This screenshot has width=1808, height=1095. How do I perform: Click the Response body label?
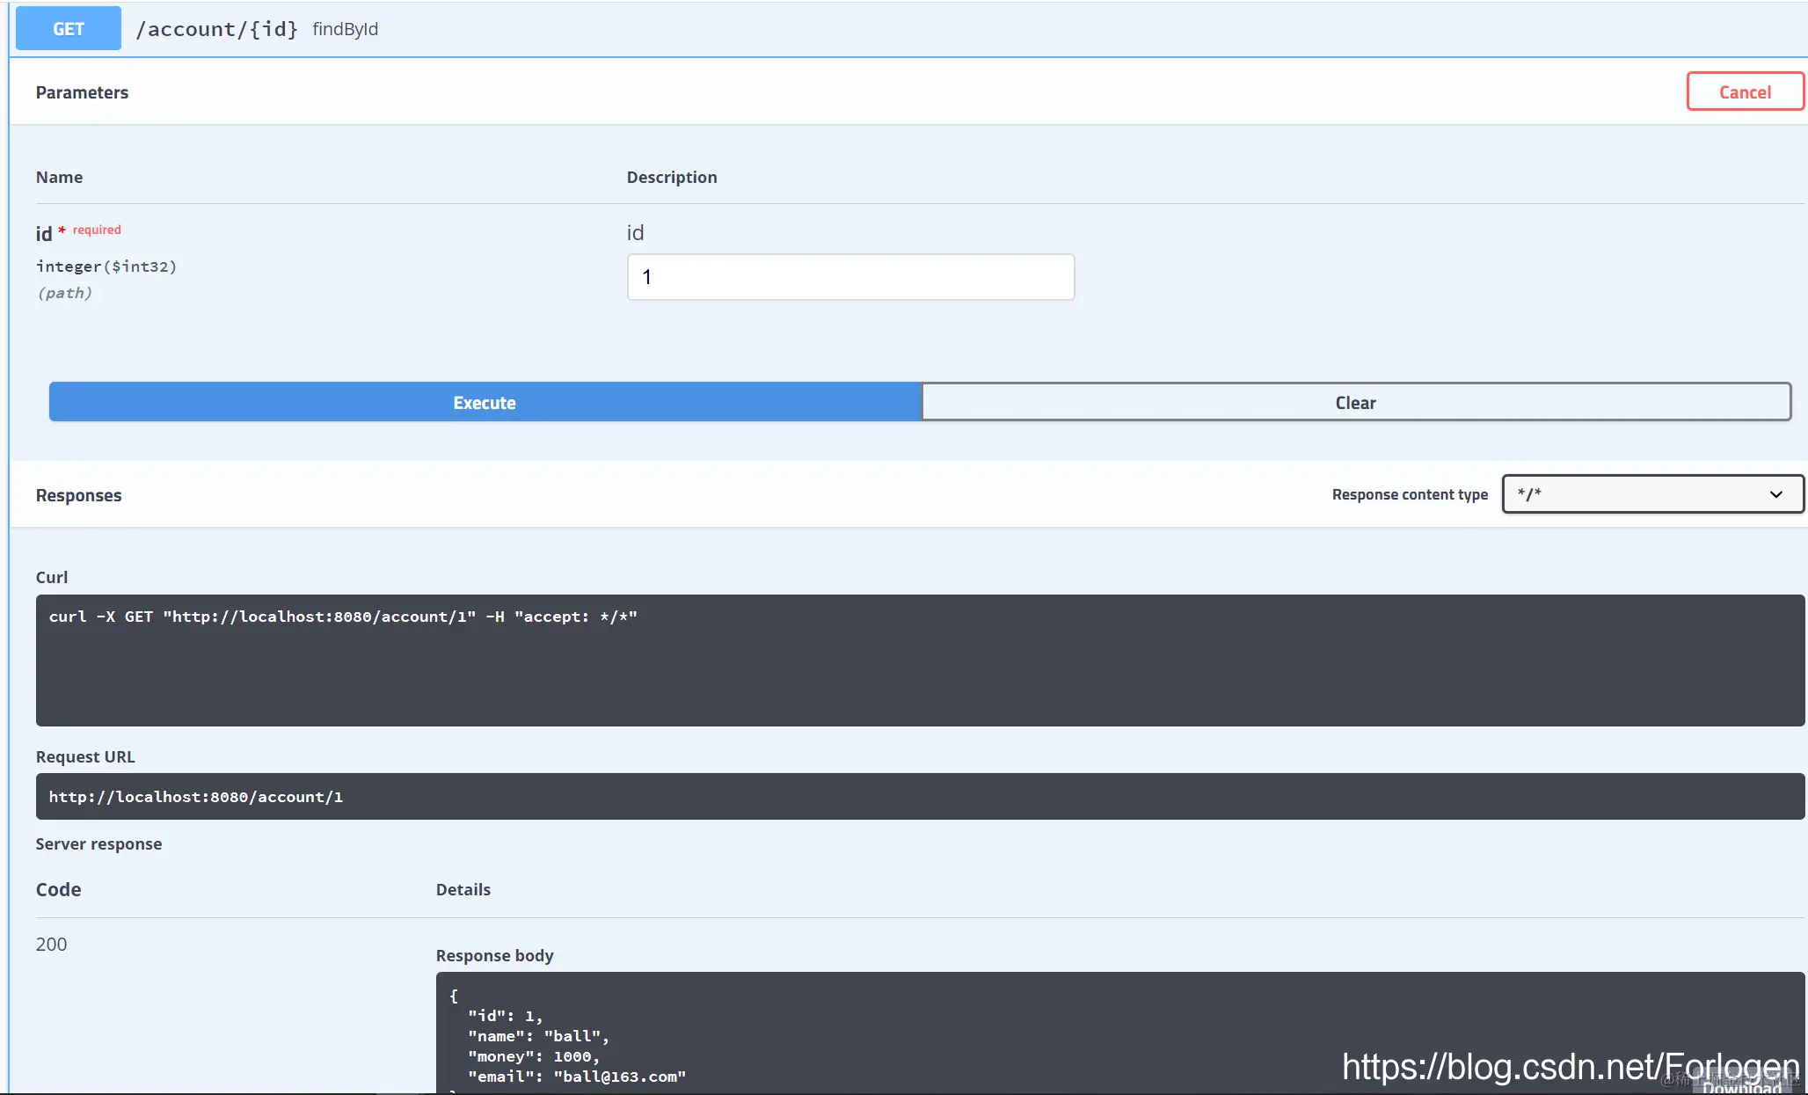494,955
